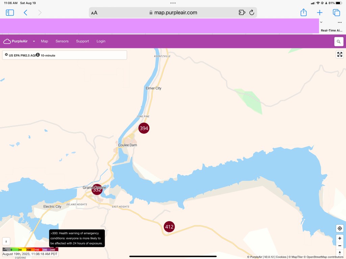Center map on my current location
Image resolution: width=346 pixels, height=259 pixels.
click(340, 229)
